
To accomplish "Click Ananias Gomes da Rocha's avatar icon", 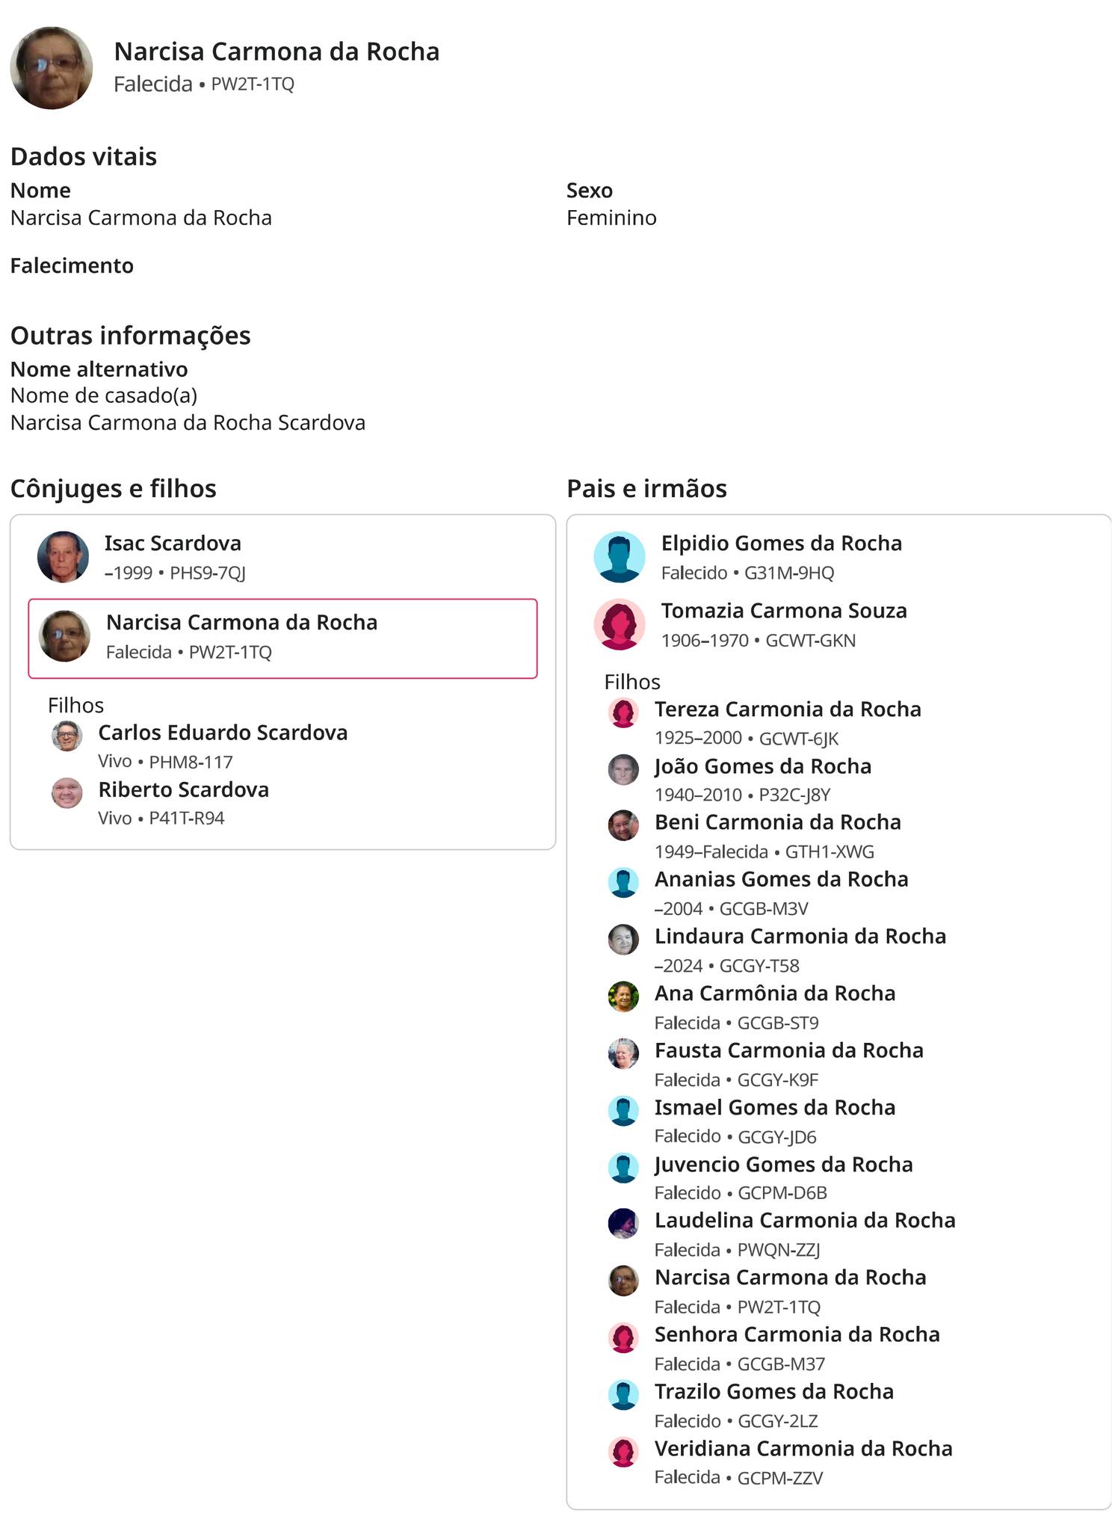I will [623, 883].
